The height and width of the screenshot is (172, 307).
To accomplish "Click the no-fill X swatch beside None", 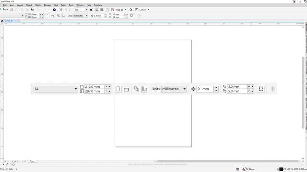I will tap(247, 169).
